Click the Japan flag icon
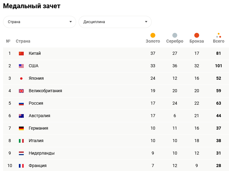 tap(21, 79)
